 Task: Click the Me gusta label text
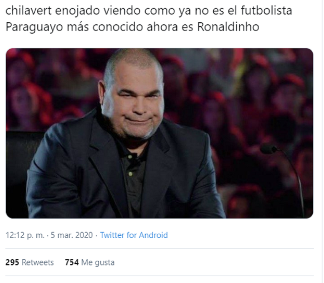98,263
